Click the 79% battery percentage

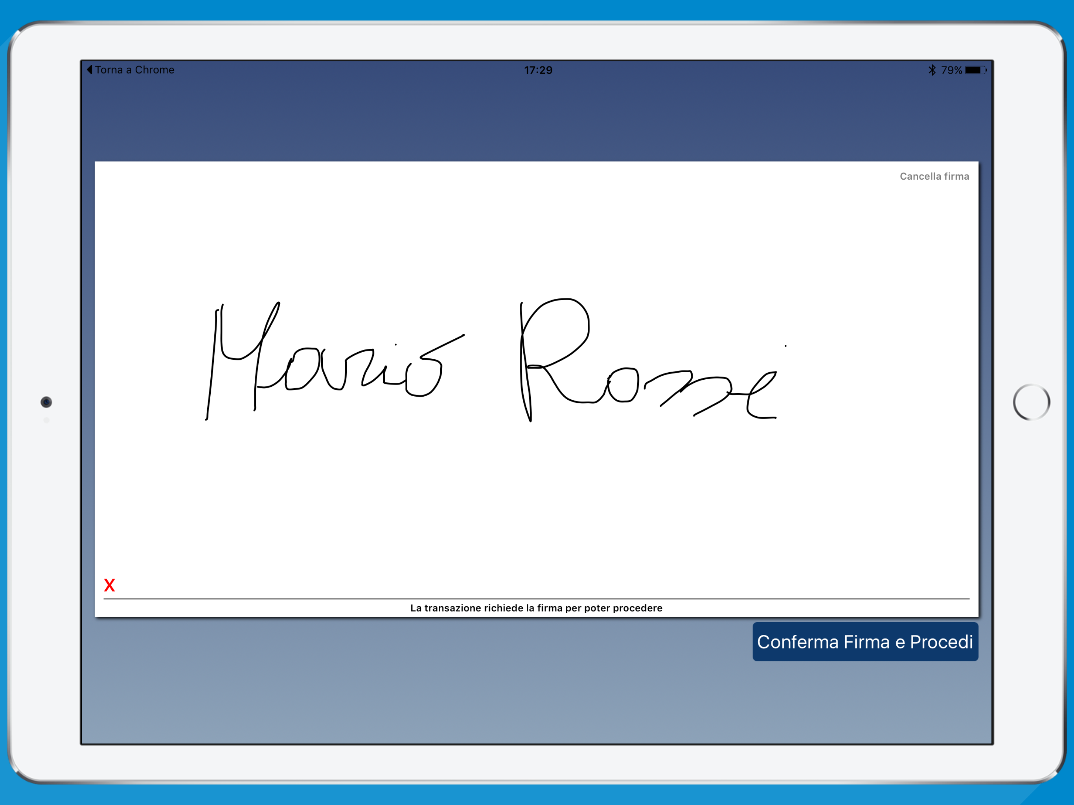click(951, 70)
